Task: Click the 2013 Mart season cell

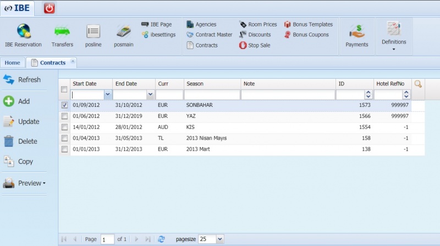Action: coord(198,149)
